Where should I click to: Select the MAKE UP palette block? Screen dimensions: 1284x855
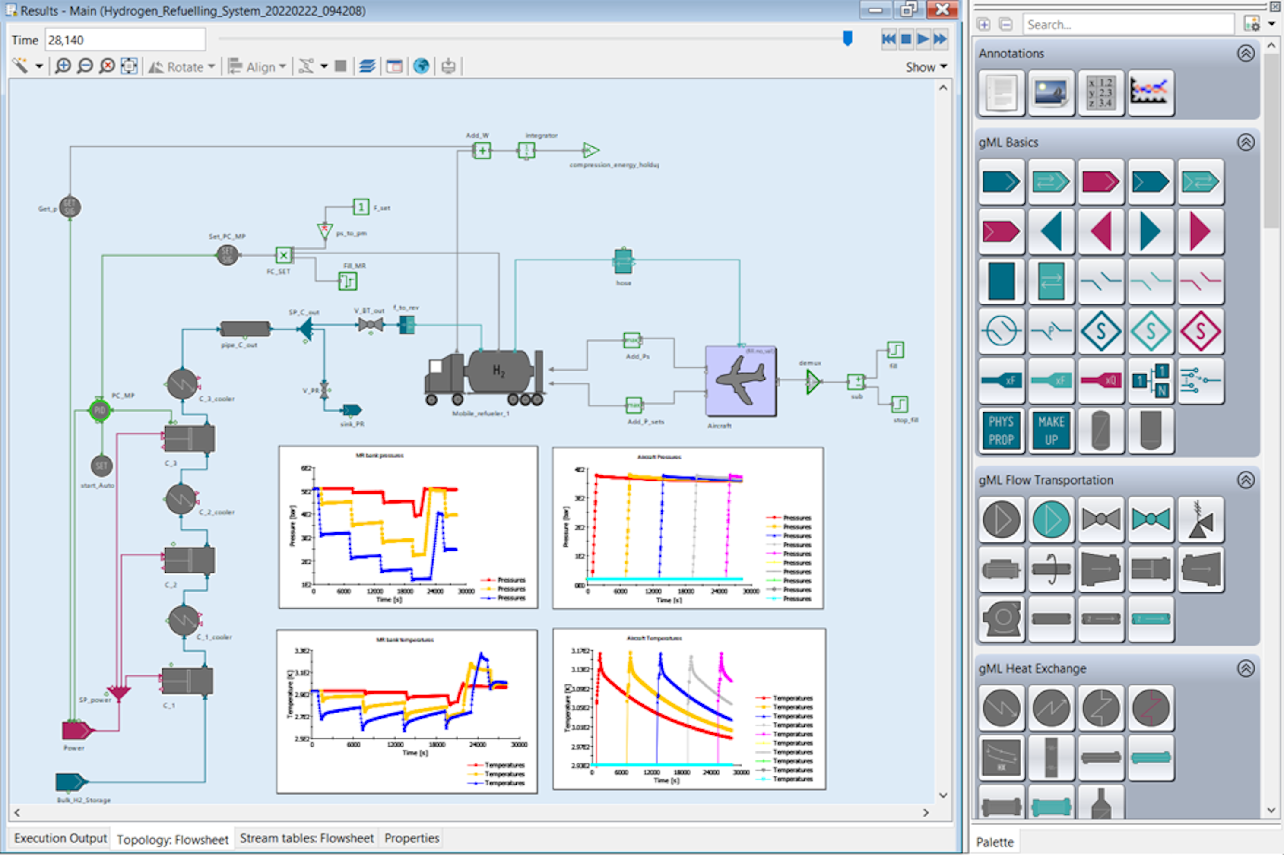pyautogui.click(x=1051, y=430)
